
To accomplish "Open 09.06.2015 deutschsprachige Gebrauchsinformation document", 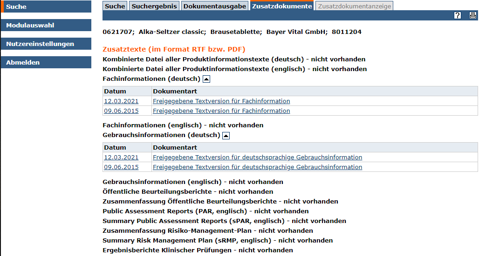I will [x=258, y=167].
